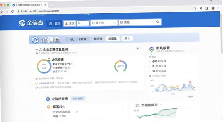Click the orange exclamation alert icon

tap(49, 107)
